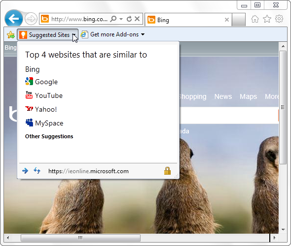Open the News link on Bing

point(223,96)
